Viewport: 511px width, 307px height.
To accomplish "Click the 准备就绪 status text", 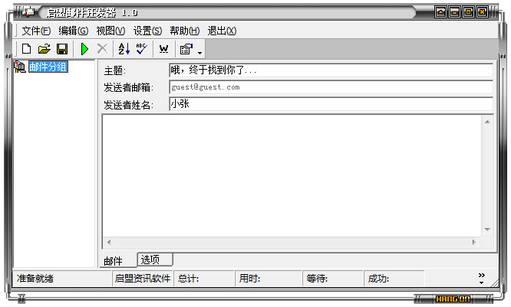I will click(35, 279).
